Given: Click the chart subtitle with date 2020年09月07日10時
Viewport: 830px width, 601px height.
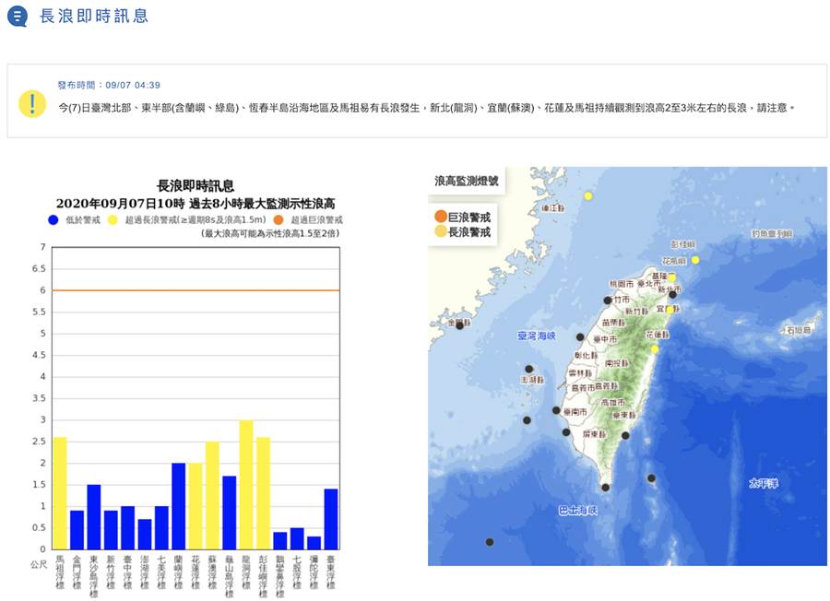Looking at the screenshot, I should click(x=196, y=204).
